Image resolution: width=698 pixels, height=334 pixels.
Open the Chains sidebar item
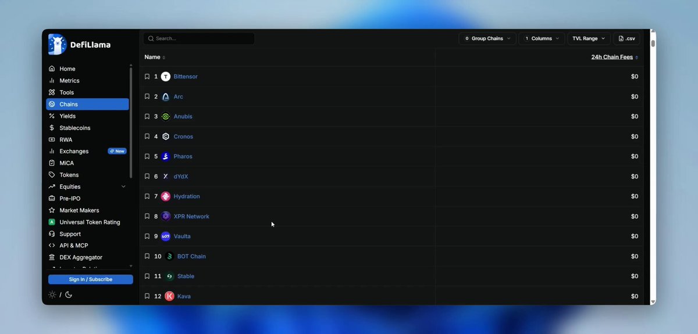87,104
